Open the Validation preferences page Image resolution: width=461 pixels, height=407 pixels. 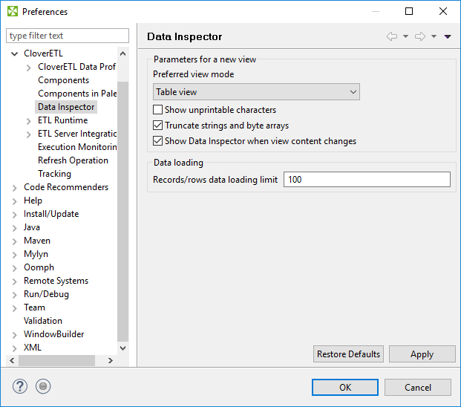pos(43,321)
